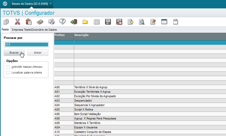Click the Paste clipboard icon
This screenshot has height=136, width=226.
(x=29, y=22)
